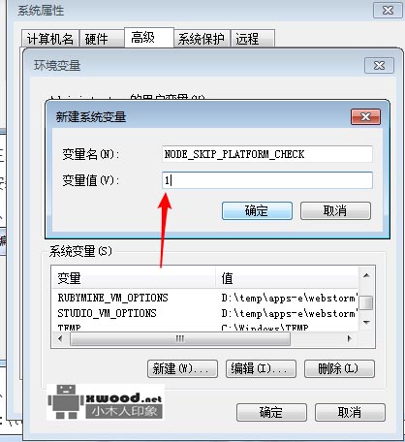
Task: Switch to the 硬件 tab
Action: tap(97, 39)
